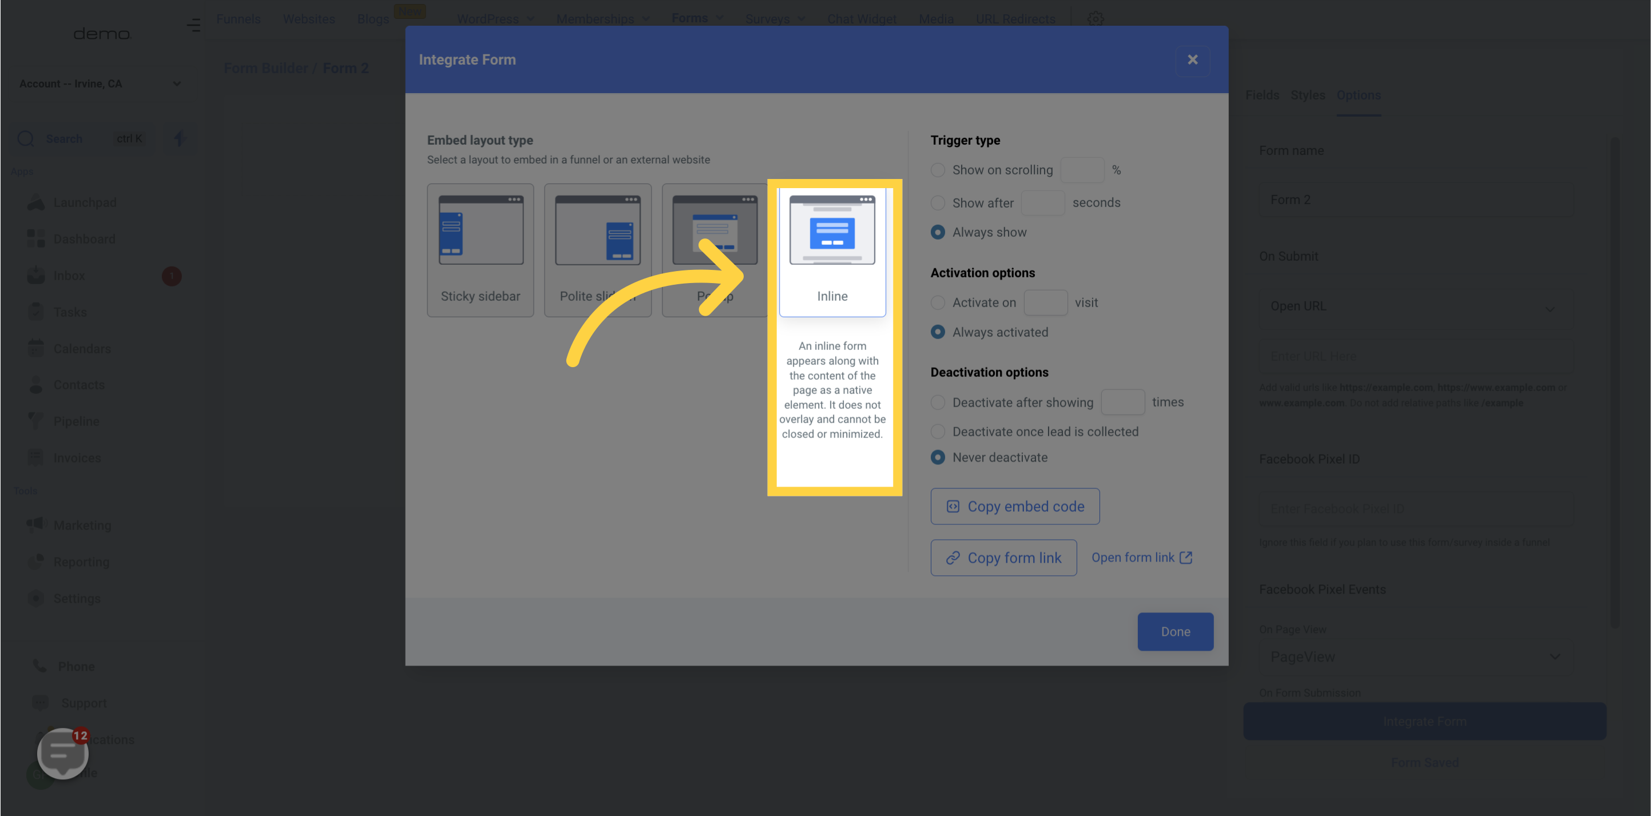Click the Show after seconds input
Image resolution: width=1651 pixels, height=816 pixels.
pos(1042,203)
